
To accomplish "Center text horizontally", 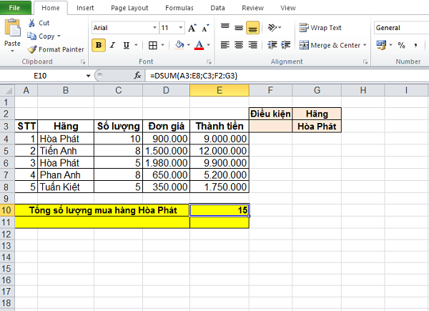I will click(239, 45).
